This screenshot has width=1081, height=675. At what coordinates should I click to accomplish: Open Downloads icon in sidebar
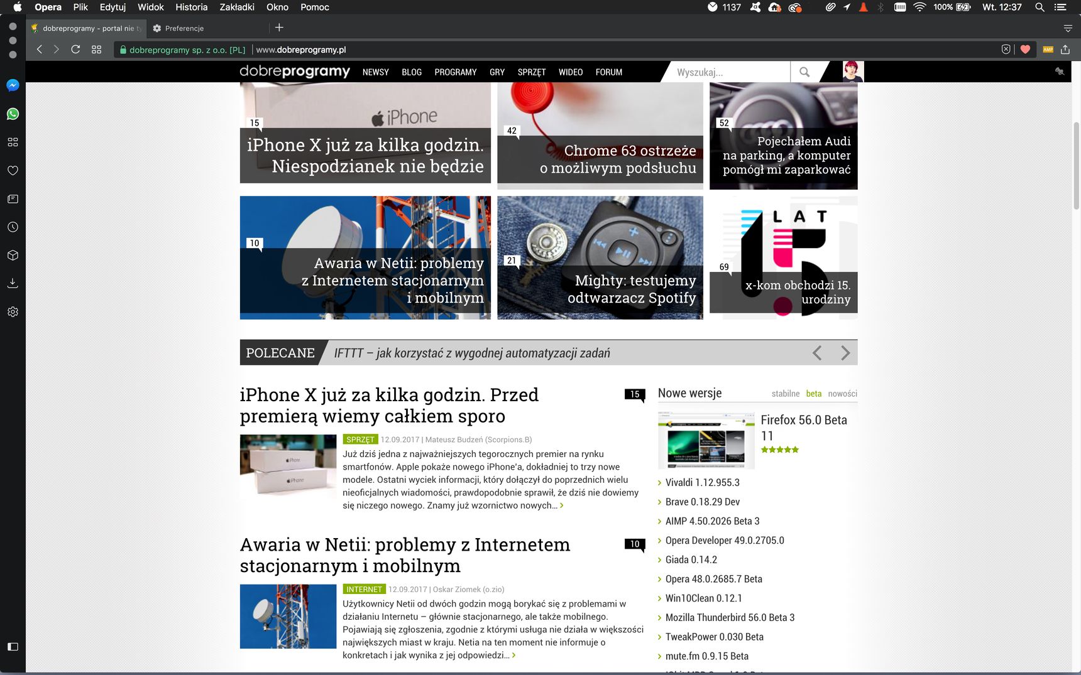[x=13, y=283]
